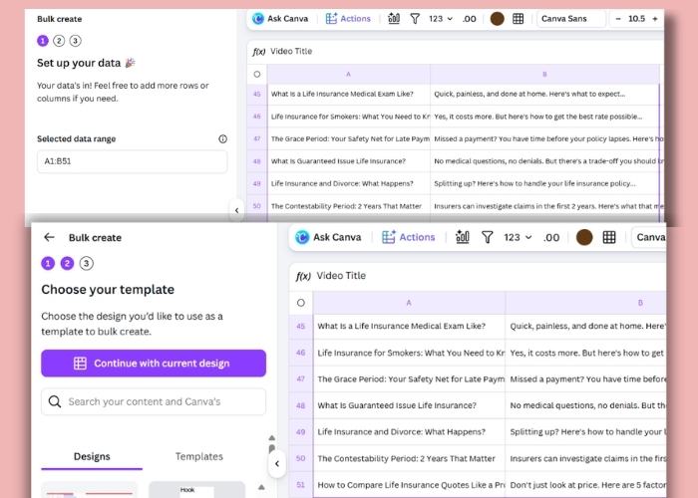Viewport: 698px width, 498px height.
Task: Click upper cell 'The Grace Period: Your Safety Net'
Action: click(x=349, y=138)
